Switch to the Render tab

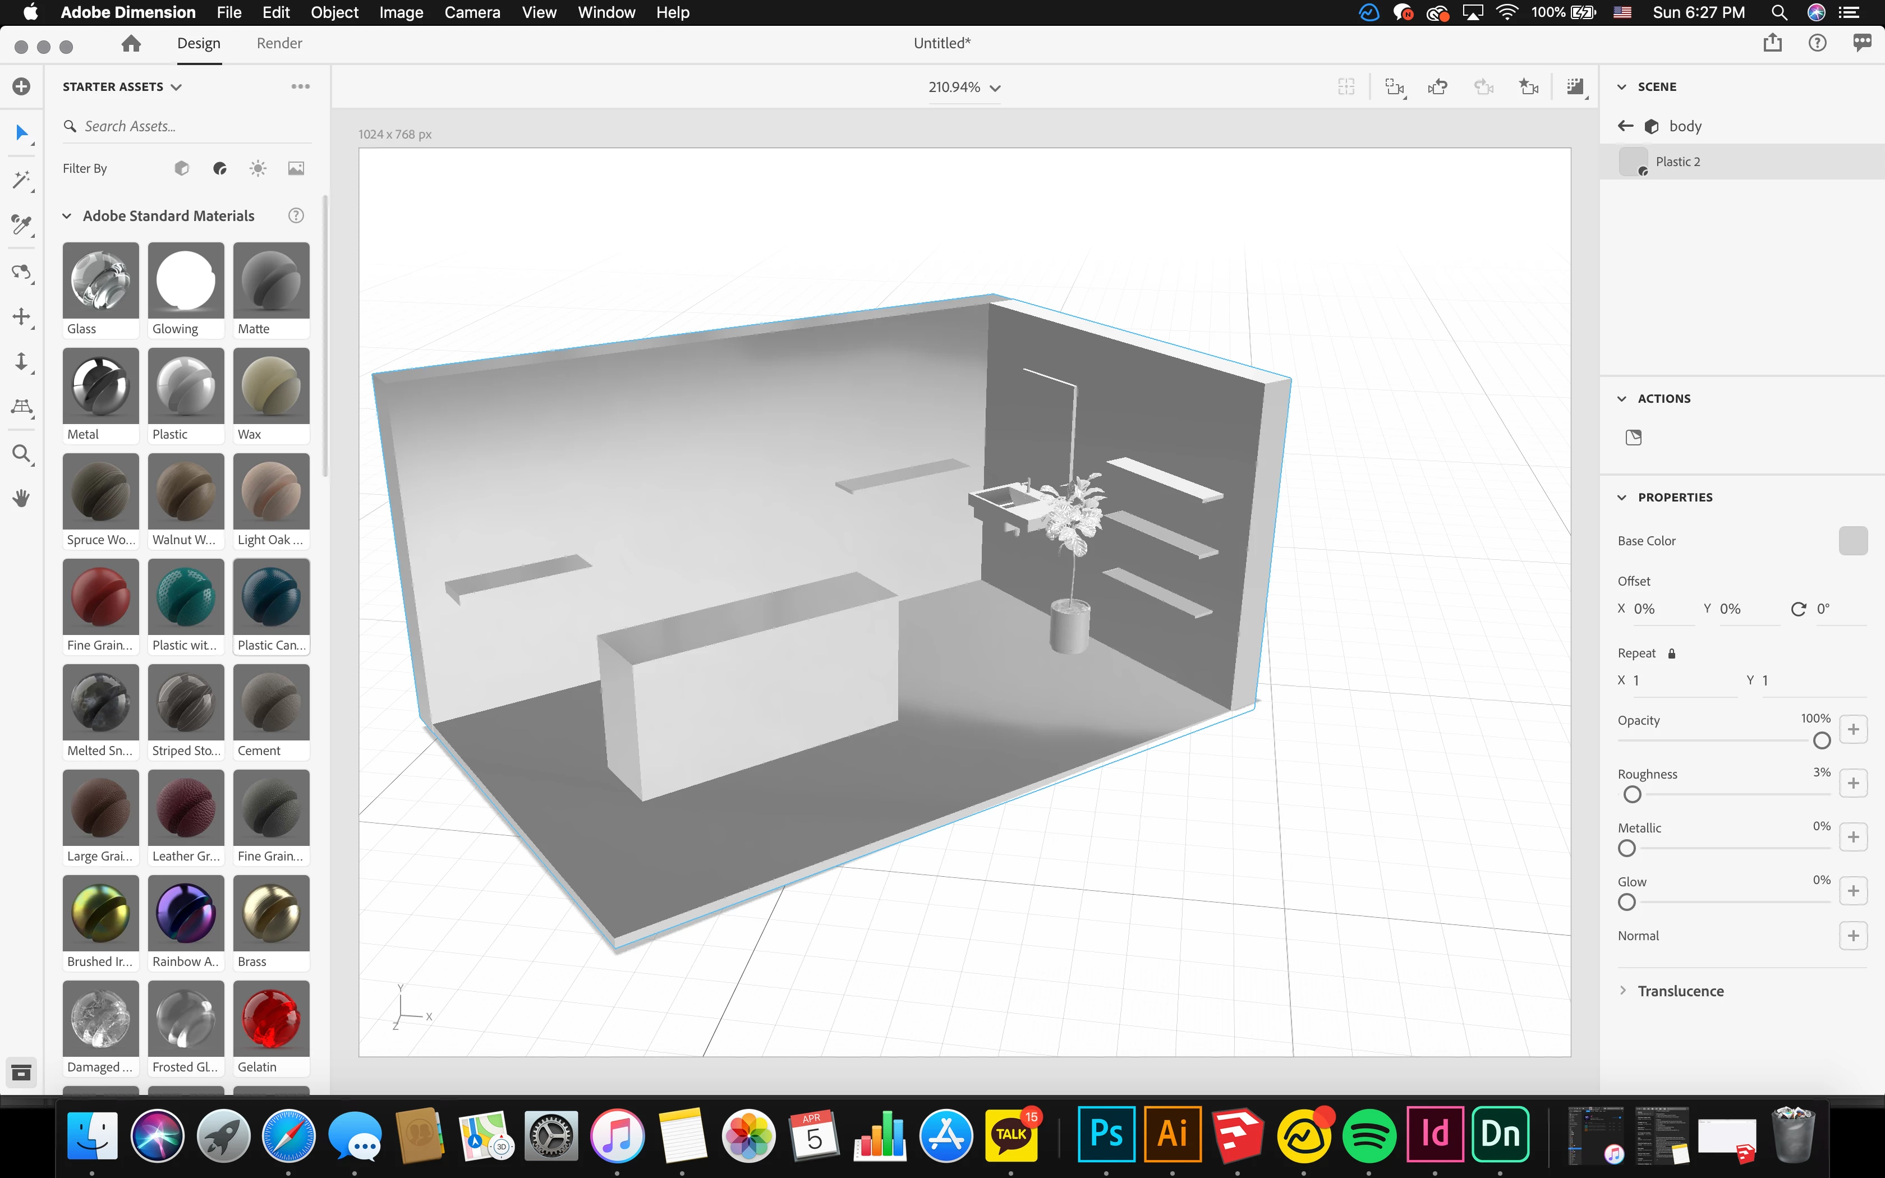tap(279, 44)
